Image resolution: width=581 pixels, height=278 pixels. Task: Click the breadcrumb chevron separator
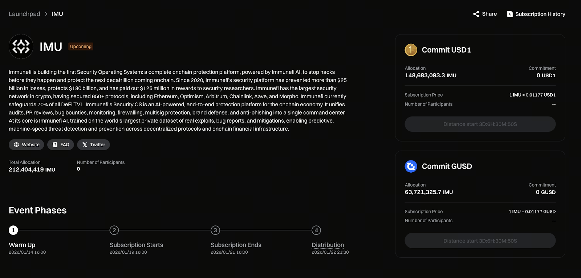pos(46,14)
